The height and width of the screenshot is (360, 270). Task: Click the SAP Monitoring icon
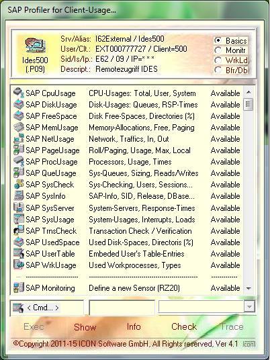point(19,288)
